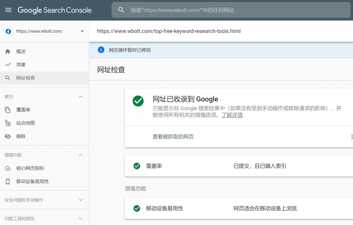Click the phone icon beside 移动设备易用性 in sidebar
353x225 pixels.
[x=8, y=181]
